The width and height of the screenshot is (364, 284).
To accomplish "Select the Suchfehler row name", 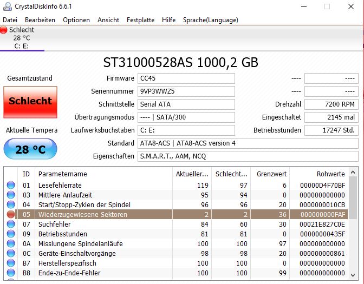I will 54,224.
